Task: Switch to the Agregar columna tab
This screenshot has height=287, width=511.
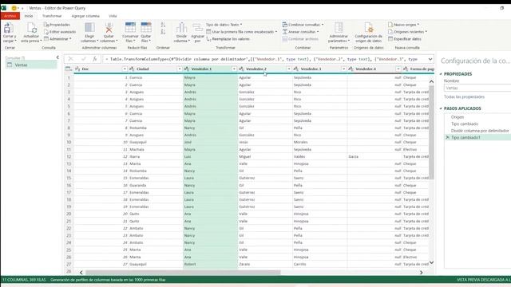Action: pos(85,16)
